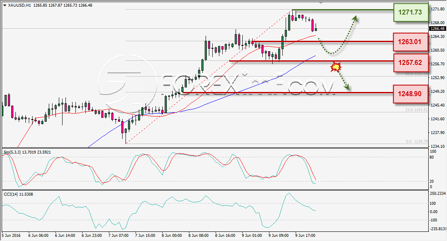Click the 8 Jun 08:00 time label
Viewport: 447px width, 241px height.
pyautogui.click(x=198, y=235)
